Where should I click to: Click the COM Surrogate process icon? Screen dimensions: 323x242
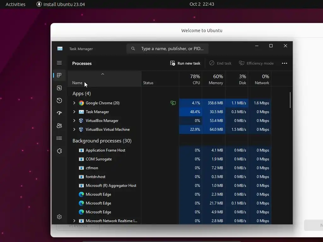click(81, 159)
